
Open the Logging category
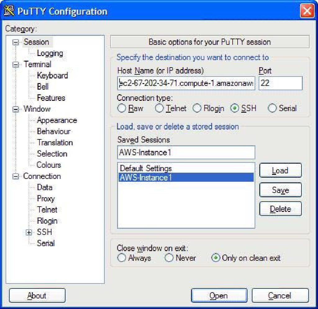point(50,53)
